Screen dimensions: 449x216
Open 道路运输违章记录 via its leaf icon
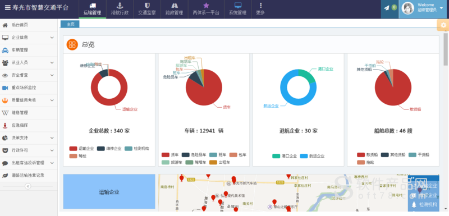(5, 176)
